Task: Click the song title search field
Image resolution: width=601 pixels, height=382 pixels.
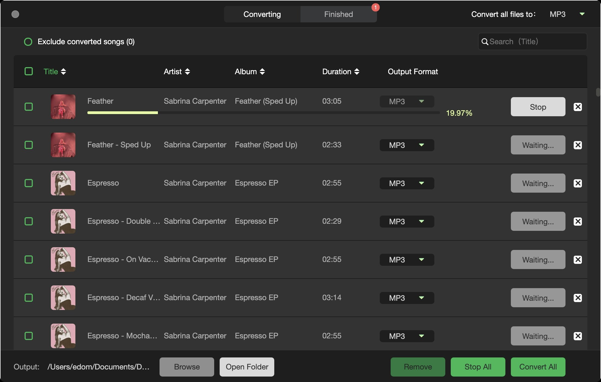Action: (x=533, y=41)
